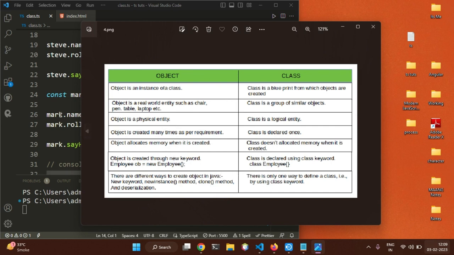
Task: Open the Selection menu in VS Code
Action: pos(47,5)
